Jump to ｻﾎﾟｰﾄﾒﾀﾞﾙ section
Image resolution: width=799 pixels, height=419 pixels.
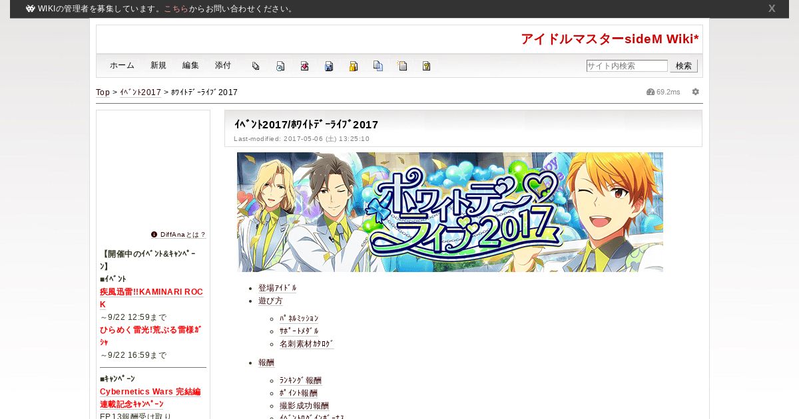pyautogui.click(x=299, y=331)
